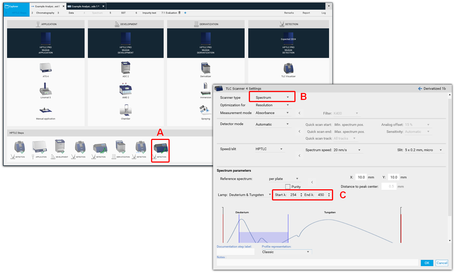
Task: Pick the AMD 2 device icon
Action: point(126,89)
